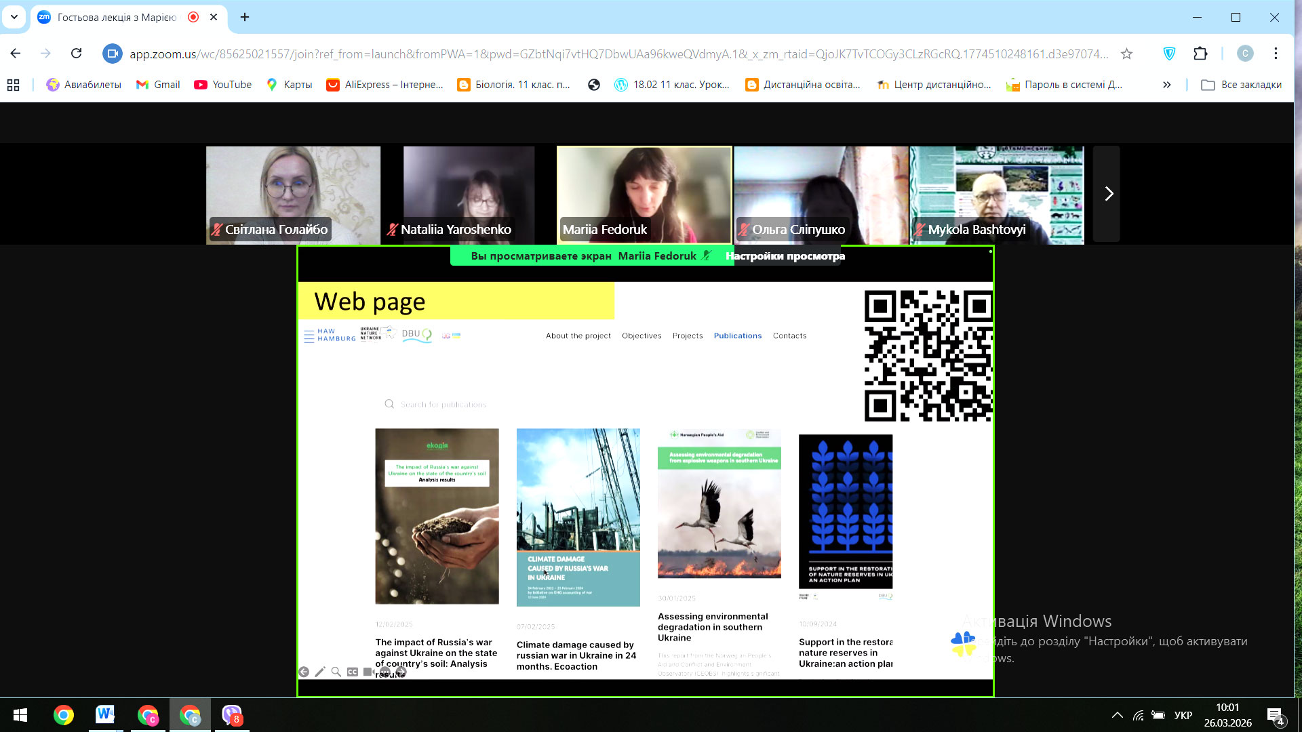This screenshot has width=1302, height=732.
Task: Open Настройки просмотра view options
Action: (785, 256)
